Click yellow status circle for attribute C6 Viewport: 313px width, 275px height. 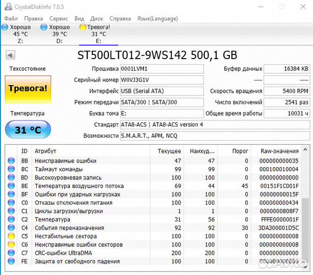click(11, 244)
